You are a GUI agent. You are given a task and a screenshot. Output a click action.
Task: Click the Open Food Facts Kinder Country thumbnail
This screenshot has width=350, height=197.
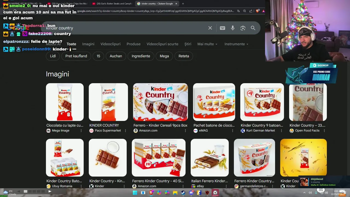pos(308,102)
